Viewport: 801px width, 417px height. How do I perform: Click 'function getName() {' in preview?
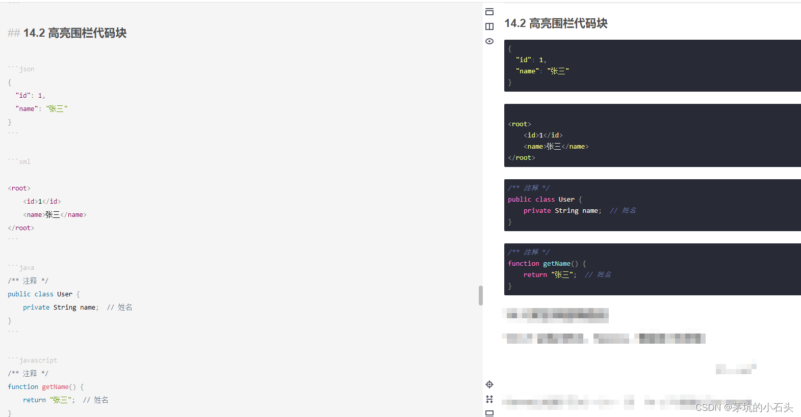click(547, 263)
